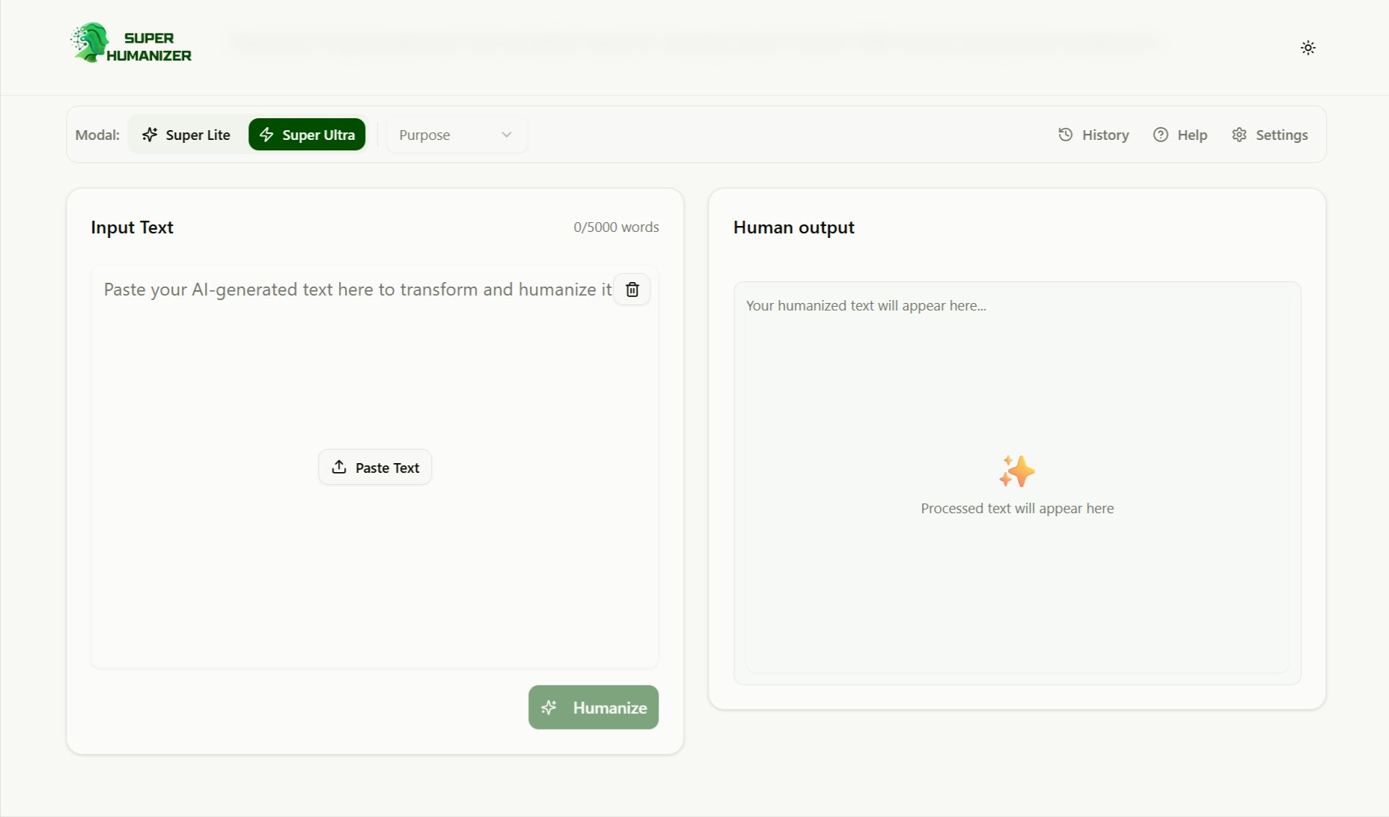Switch to the Super Ultra mode
The width and height of the screenshot is (1389, 817).
307,135
